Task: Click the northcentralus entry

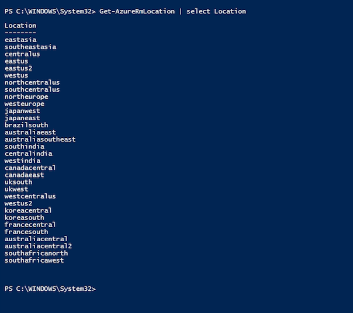Action: [32, 82]
